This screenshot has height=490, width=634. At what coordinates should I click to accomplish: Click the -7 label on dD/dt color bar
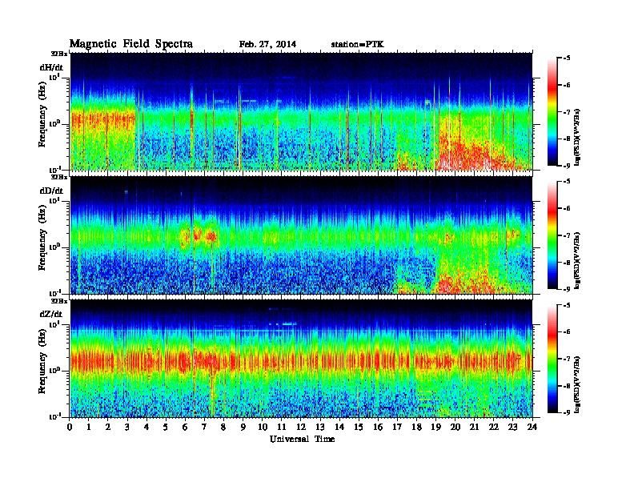567,235
